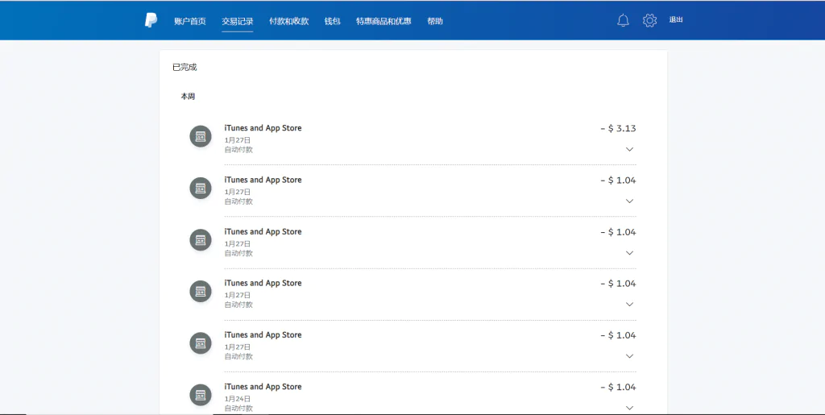Screen dimensions: 825x415
Task: Click the 退出 logout link
Action: pos(676,19)
